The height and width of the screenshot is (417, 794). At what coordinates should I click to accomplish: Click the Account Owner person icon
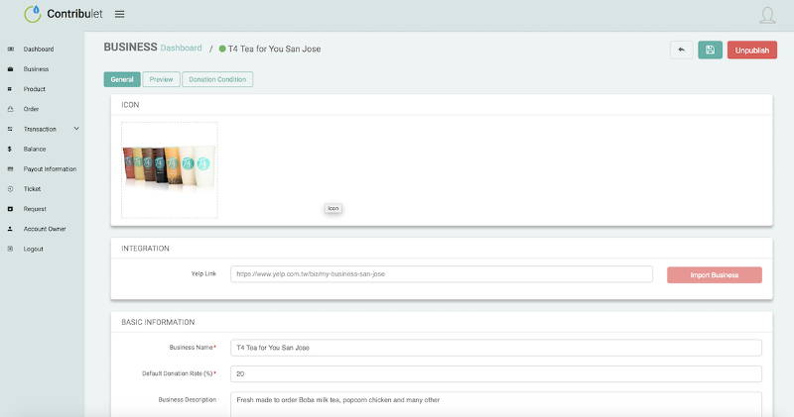coord(10,229)
